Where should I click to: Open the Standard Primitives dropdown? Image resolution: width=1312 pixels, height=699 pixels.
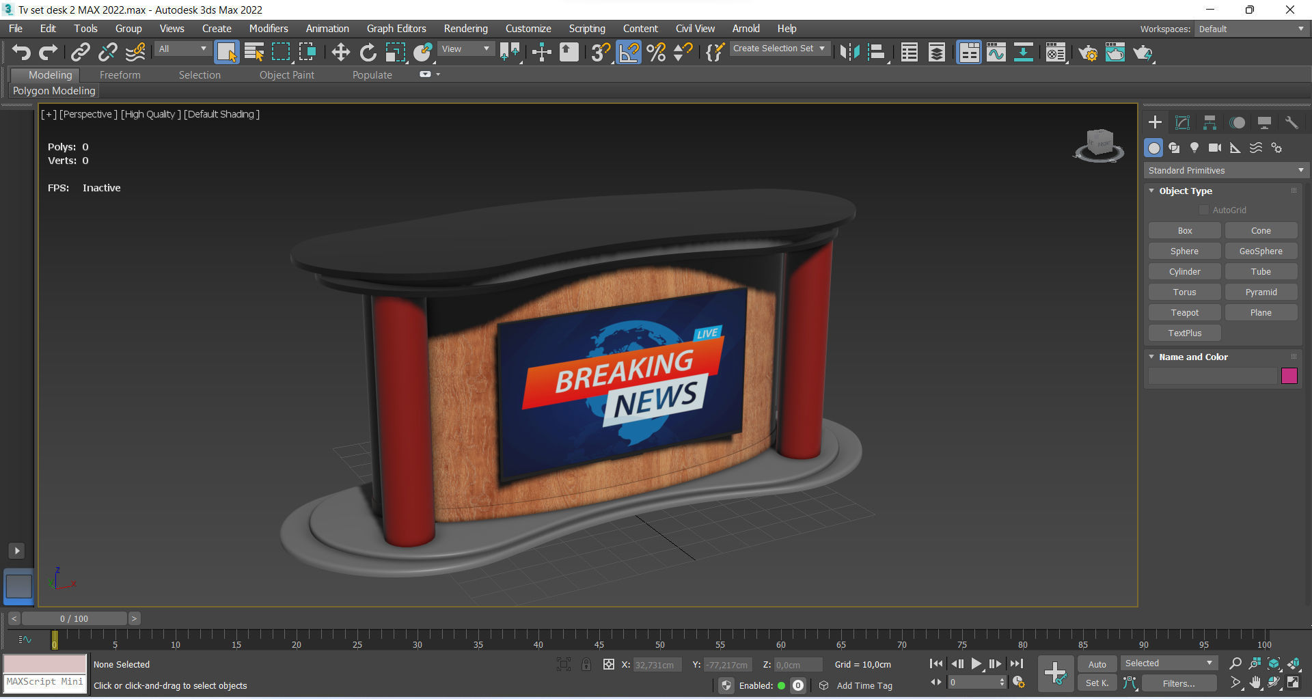point(1226,170)
